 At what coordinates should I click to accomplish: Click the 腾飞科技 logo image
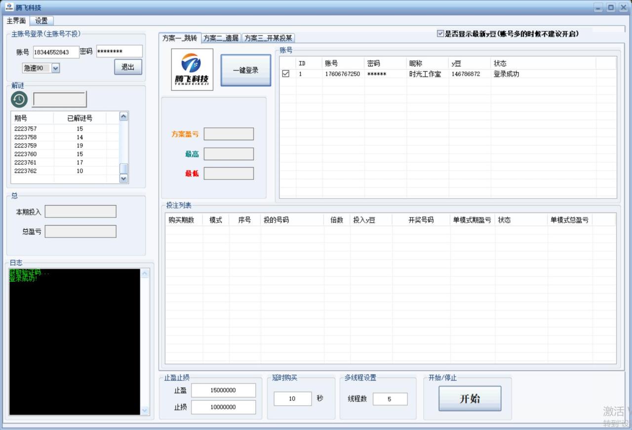coord(192,69)
